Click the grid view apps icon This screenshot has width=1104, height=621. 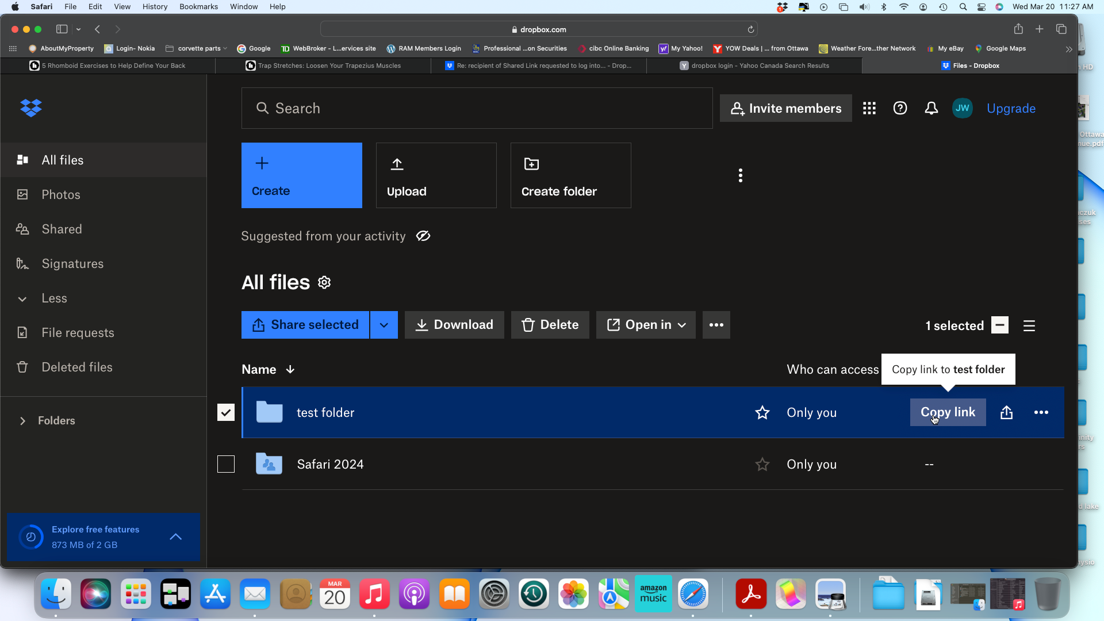[869, 108]
